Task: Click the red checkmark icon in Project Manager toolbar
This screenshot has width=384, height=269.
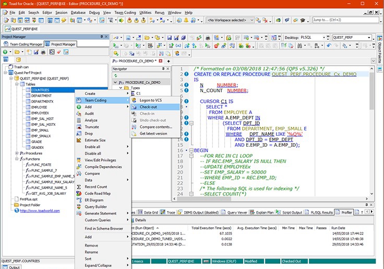Action: pos(59,52)
